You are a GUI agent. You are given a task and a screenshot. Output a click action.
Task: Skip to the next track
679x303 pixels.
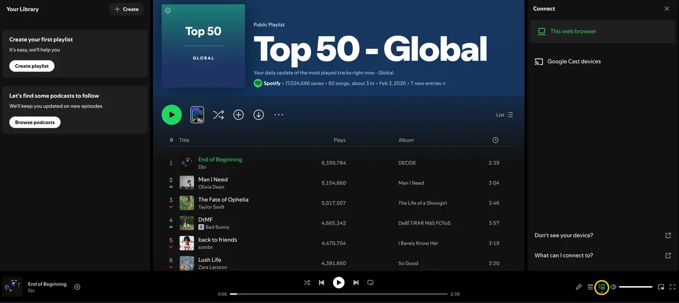pos(356,283)
